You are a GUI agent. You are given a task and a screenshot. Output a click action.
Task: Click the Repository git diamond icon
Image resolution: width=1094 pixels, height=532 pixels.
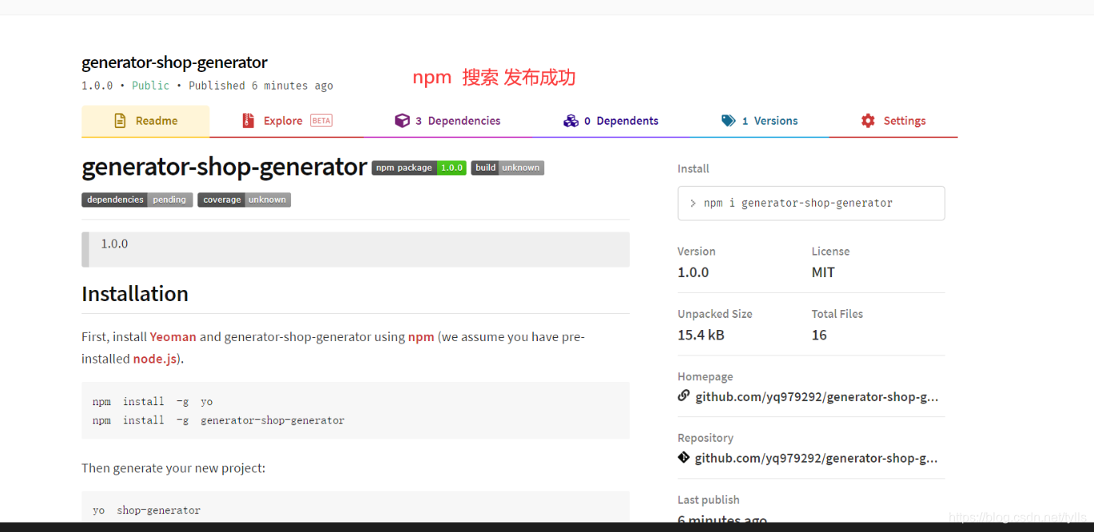click(x=683, y=458)
